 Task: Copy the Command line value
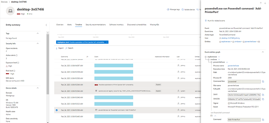pyautogui.click(x=263, y=82)
